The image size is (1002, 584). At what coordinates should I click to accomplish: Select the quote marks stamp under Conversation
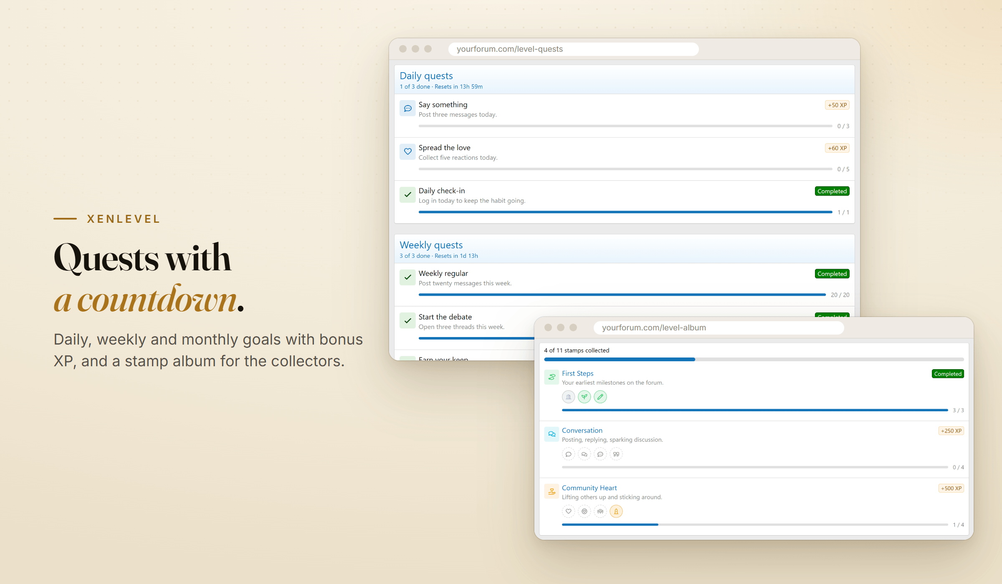tap(616, 454)
